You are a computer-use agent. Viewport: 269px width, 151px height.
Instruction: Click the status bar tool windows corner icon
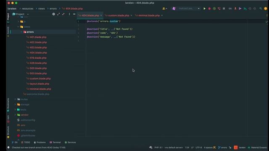[8, 147]
